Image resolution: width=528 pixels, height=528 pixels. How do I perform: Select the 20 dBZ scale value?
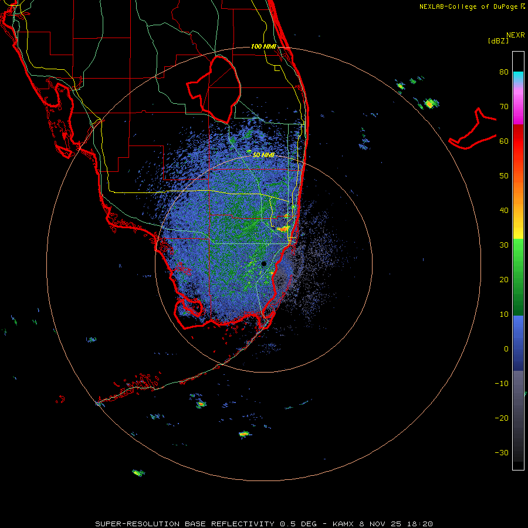[504, 279]
